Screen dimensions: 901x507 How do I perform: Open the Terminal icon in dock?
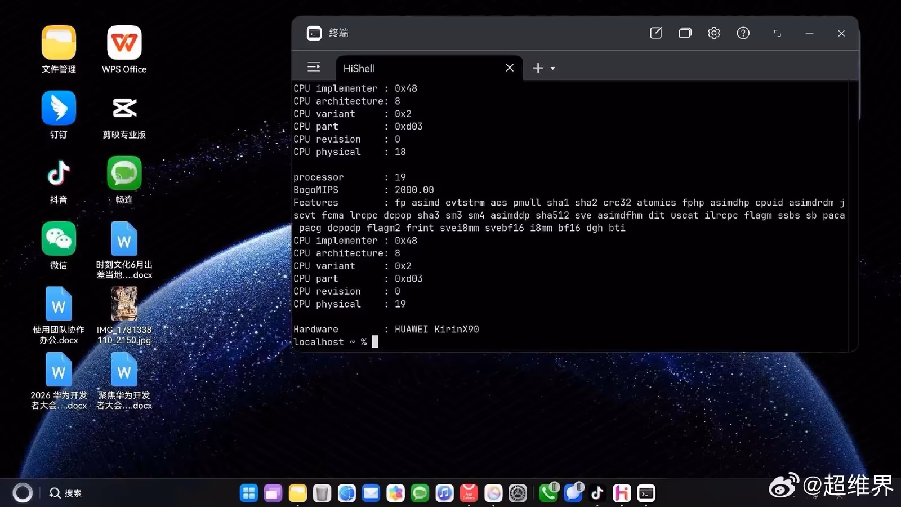pyautogui.click(x=646, y=493)
